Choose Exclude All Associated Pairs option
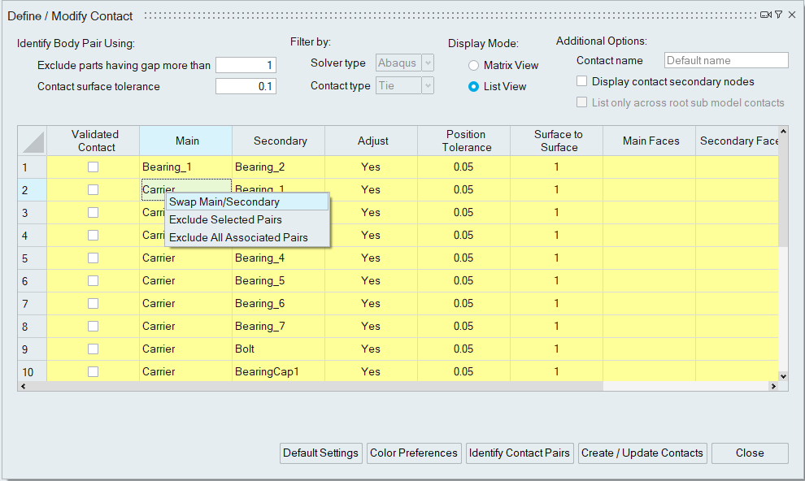The height and width of the screenshot is (481, 805). [238, 238]
